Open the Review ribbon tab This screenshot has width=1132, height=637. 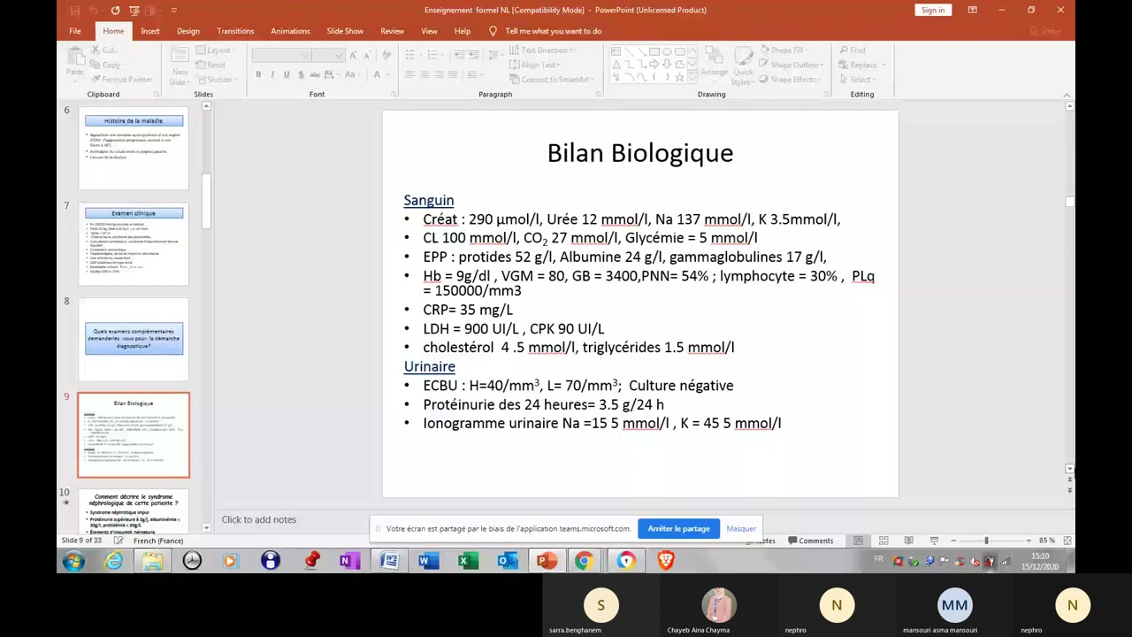click(x=392, y=31)
